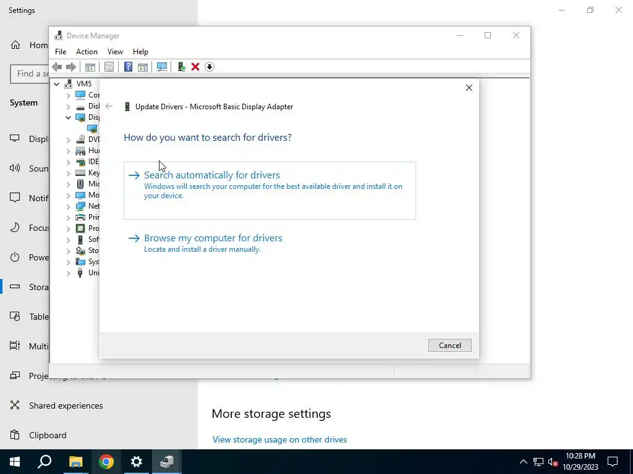Image resolution: width=633 pixels, height=474 pixels.
Task: Click the Network adapters category icon
Action: 80,206
